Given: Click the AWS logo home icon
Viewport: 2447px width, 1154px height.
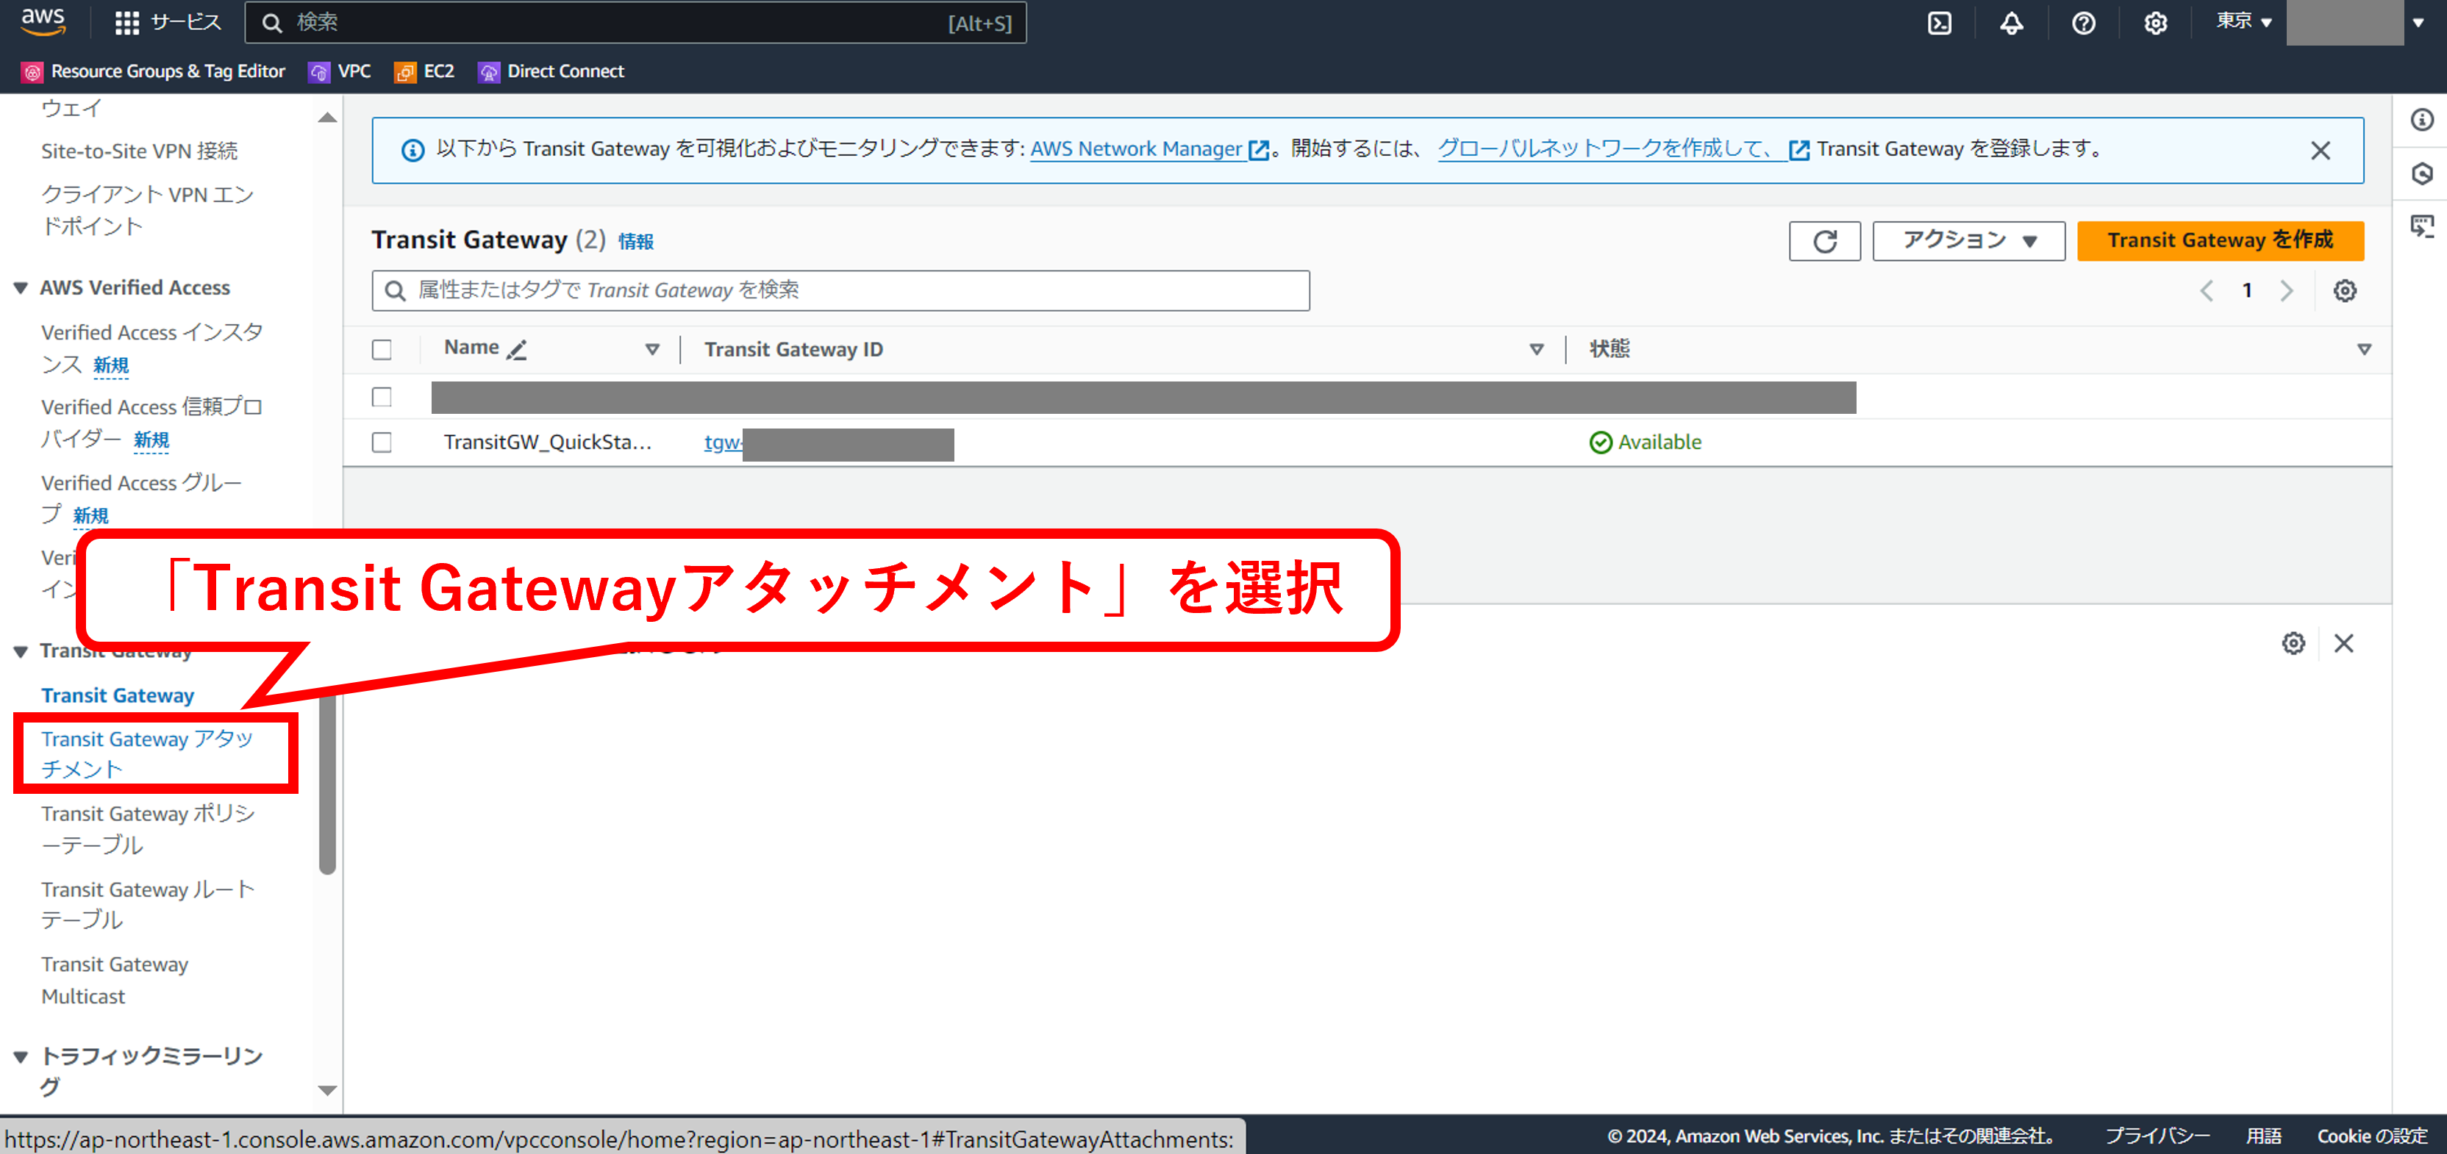Looking at the screenshot, I should coord(43,22).
